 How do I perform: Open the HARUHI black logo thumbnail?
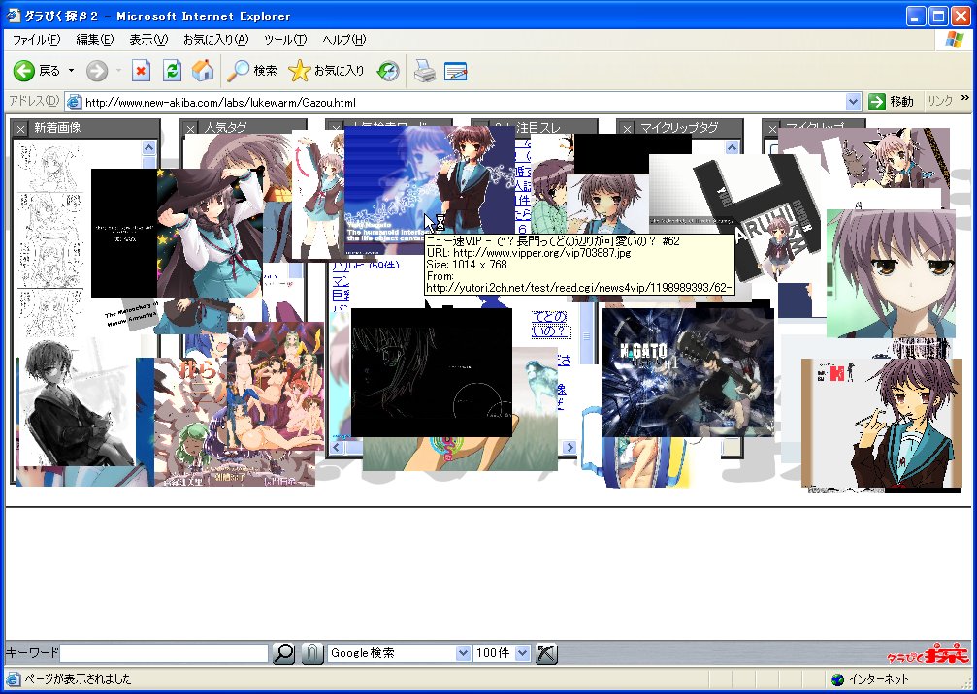[x=757, y=216]
